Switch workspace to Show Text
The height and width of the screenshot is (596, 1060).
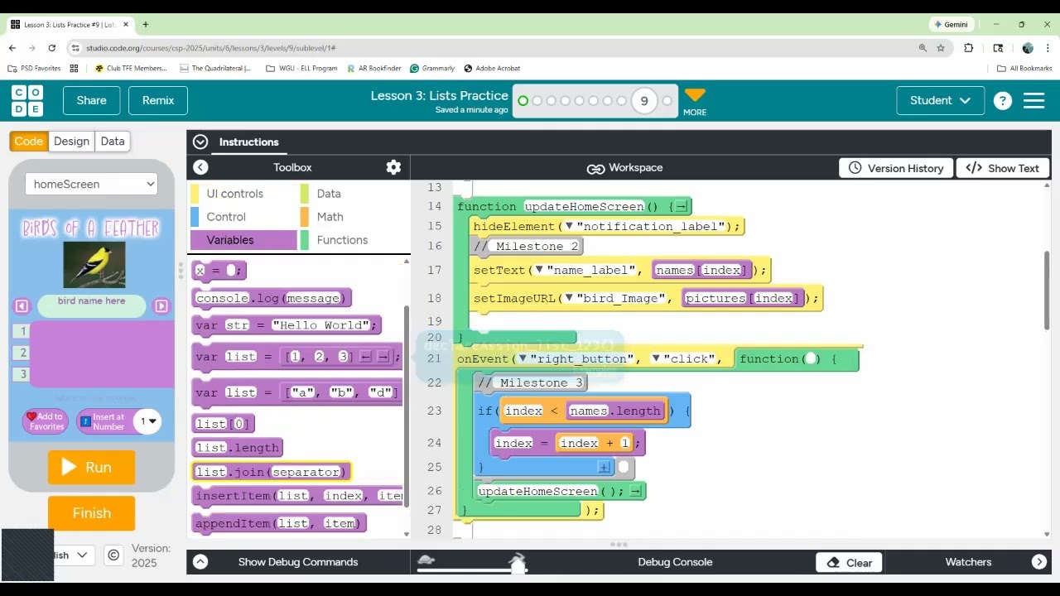(x=1002, y=168)
